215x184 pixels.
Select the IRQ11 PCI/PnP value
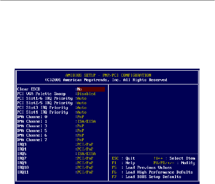[x=85, y=172]
